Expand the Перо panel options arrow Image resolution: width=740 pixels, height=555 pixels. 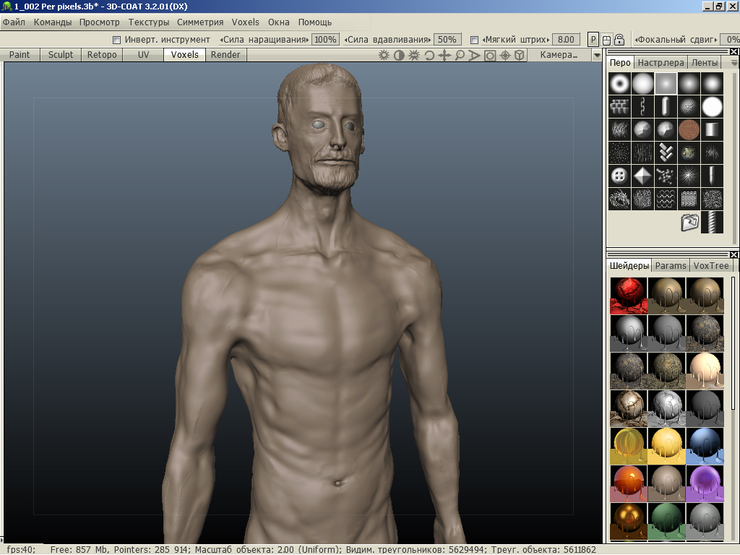coord(734,63)
